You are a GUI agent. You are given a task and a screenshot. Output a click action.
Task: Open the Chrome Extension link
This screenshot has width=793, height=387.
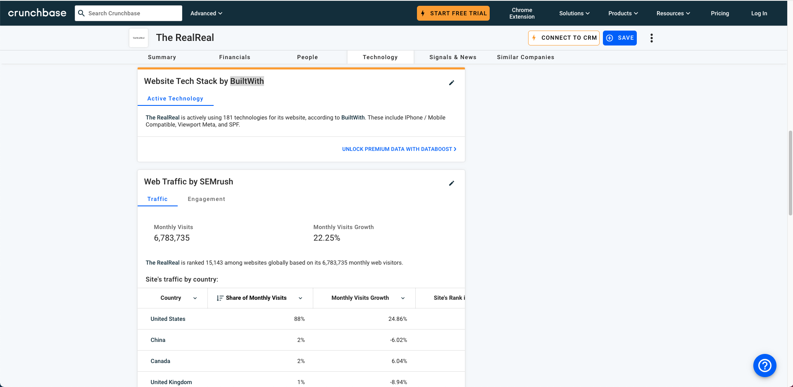point(522,13)
